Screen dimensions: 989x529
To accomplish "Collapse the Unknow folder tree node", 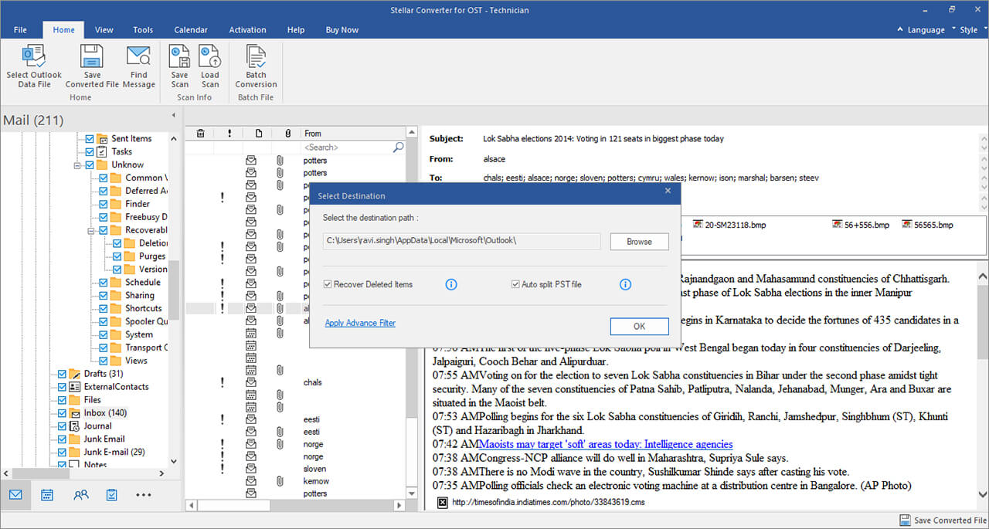I will (x=77, y=165).
